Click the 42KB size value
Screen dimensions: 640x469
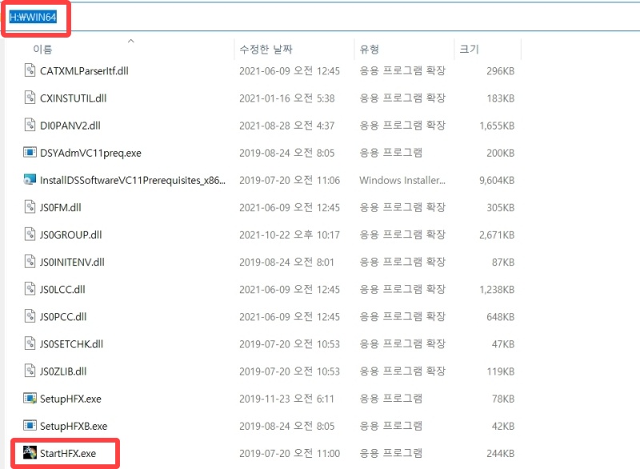503,427
